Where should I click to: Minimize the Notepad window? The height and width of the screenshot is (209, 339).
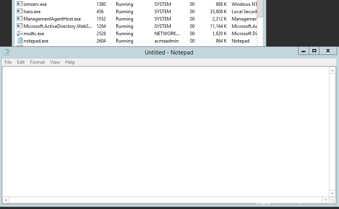pyautogui.click(x=303, y=51)
